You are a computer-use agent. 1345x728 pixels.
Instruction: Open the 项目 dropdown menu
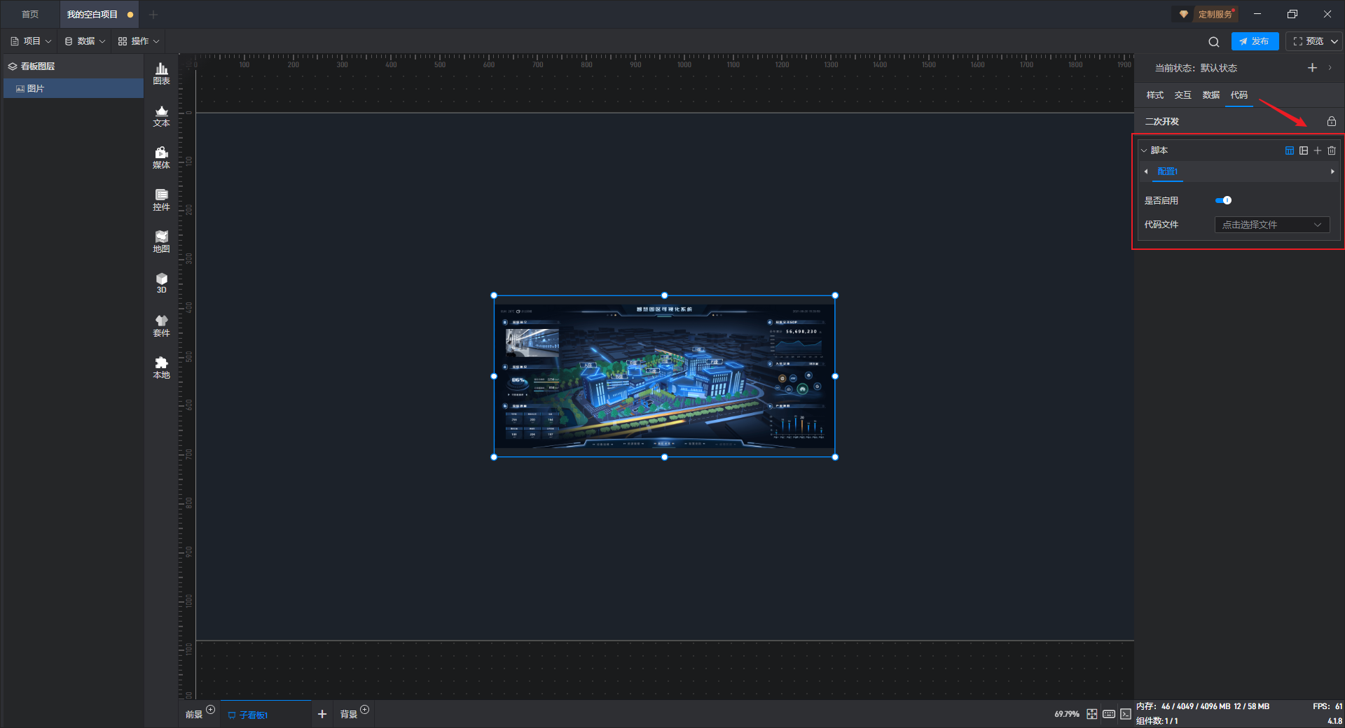pos(32,41)
